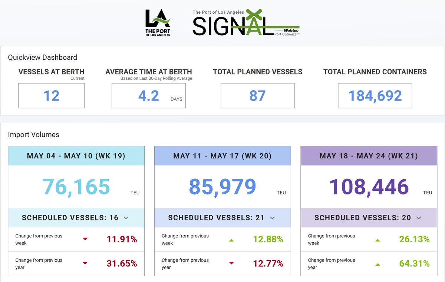This screenshot has height=282, width=445.
Task: Click the Scheduled Vessels: 21 label
Action: [217, 218]
